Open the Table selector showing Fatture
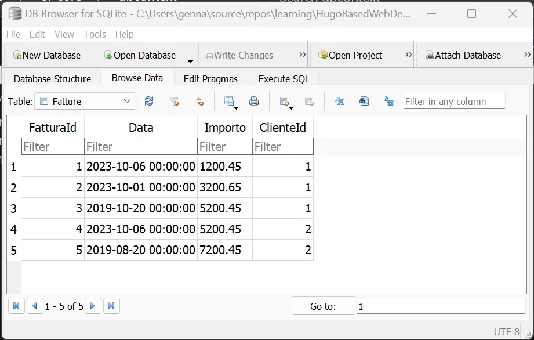 (85, 101)
